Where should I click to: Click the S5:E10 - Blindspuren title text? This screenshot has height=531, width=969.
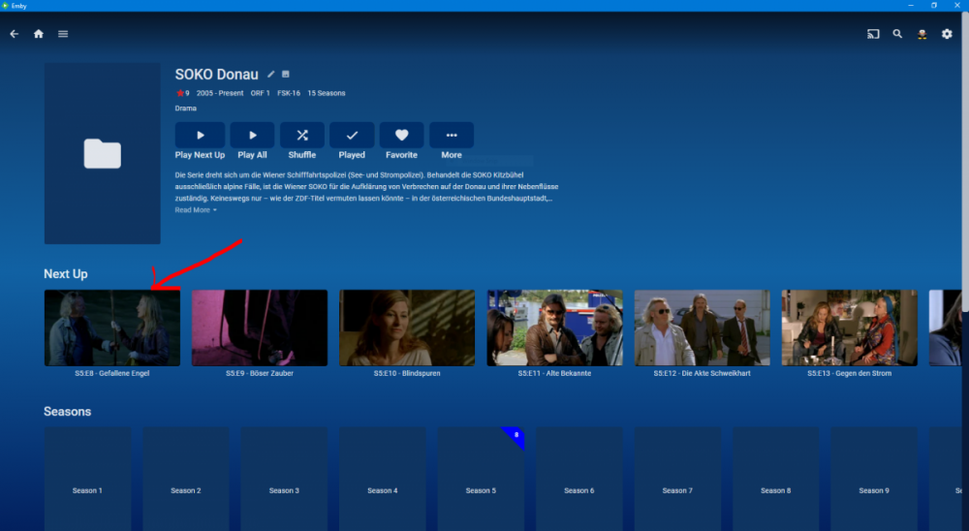pyautogui.click(x=407, y=373)
